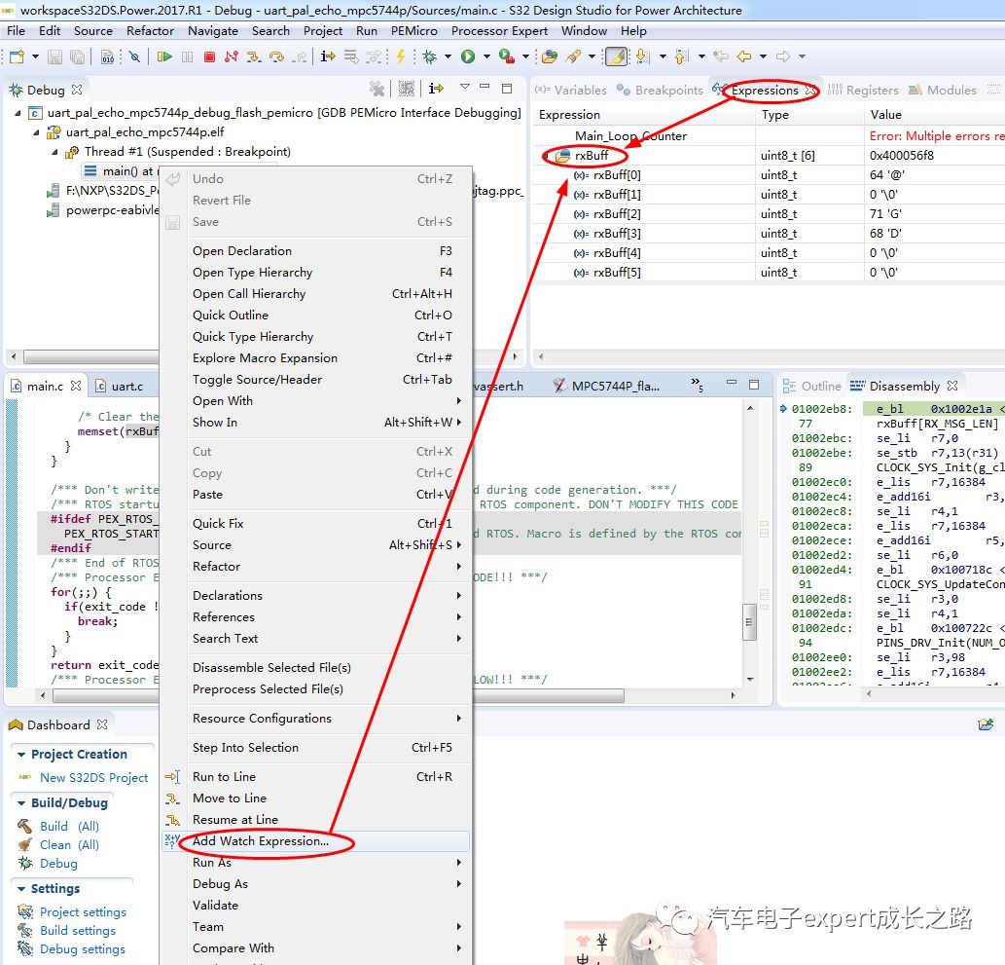1005x965 pixels.
Task: Select Quick Outline context menu entry
Action: tap(316, 315)
